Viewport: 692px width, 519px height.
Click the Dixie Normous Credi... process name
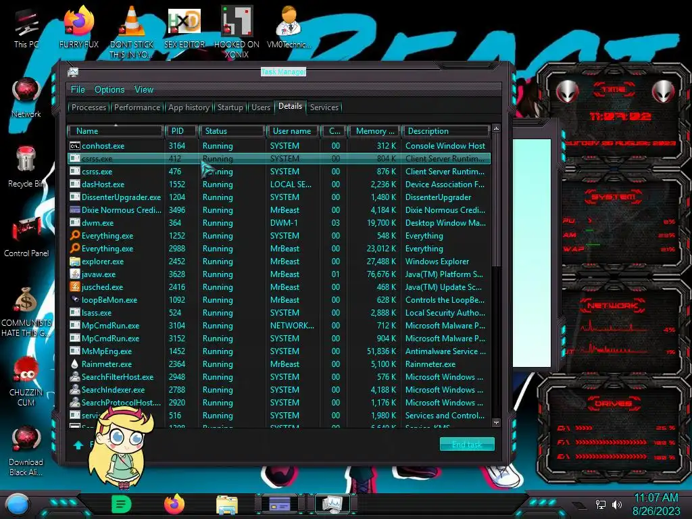[x=122, y=210]
